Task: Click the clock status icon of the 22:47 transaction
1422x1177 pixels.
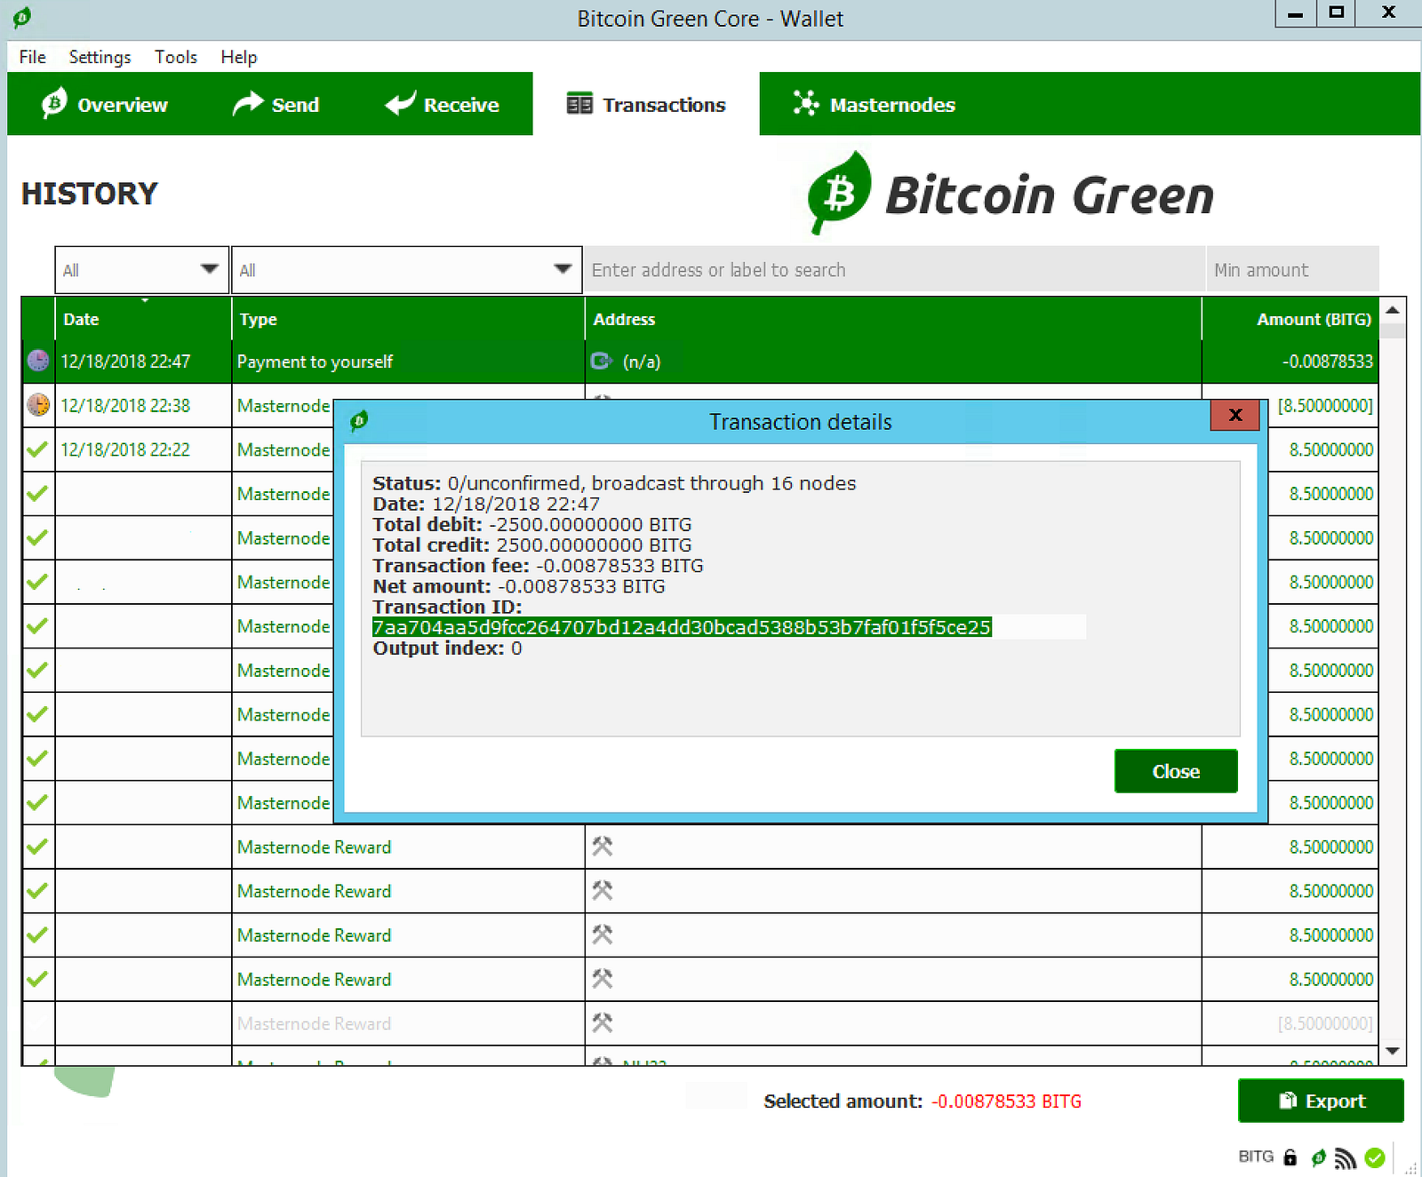Action: 38,361
